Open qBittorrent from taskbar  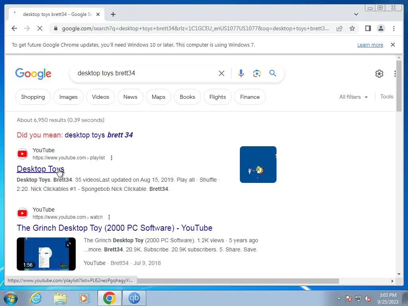134,298
